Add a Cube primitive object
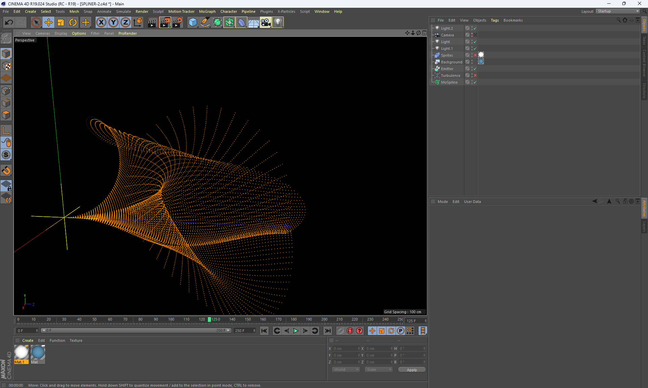This screenshot has width=648, height=388. [x=193, y=23]
